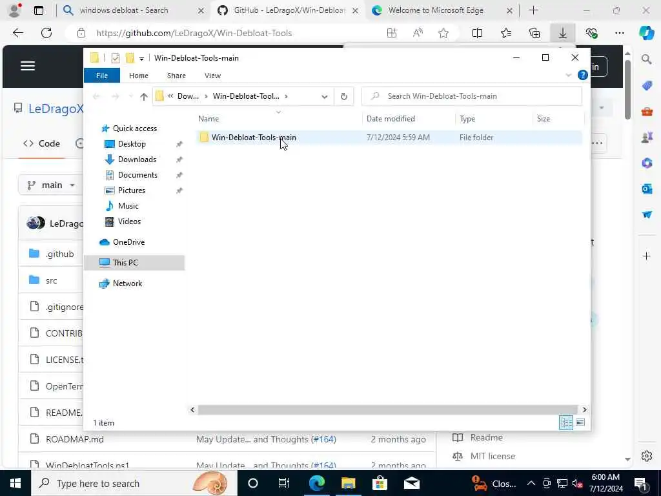
Task: Click the Edge back navigation arrow
Action: click(17, 33)
